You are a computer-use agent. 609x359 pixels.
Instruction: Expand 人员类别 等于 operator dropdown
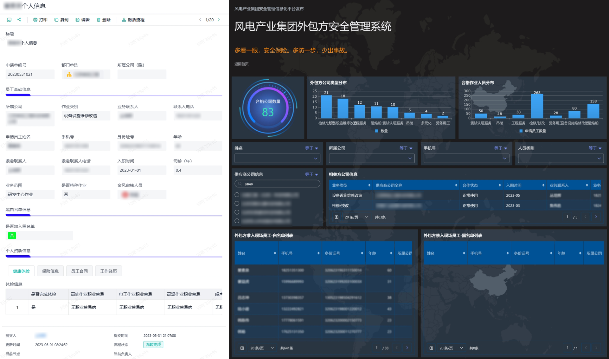595,148
